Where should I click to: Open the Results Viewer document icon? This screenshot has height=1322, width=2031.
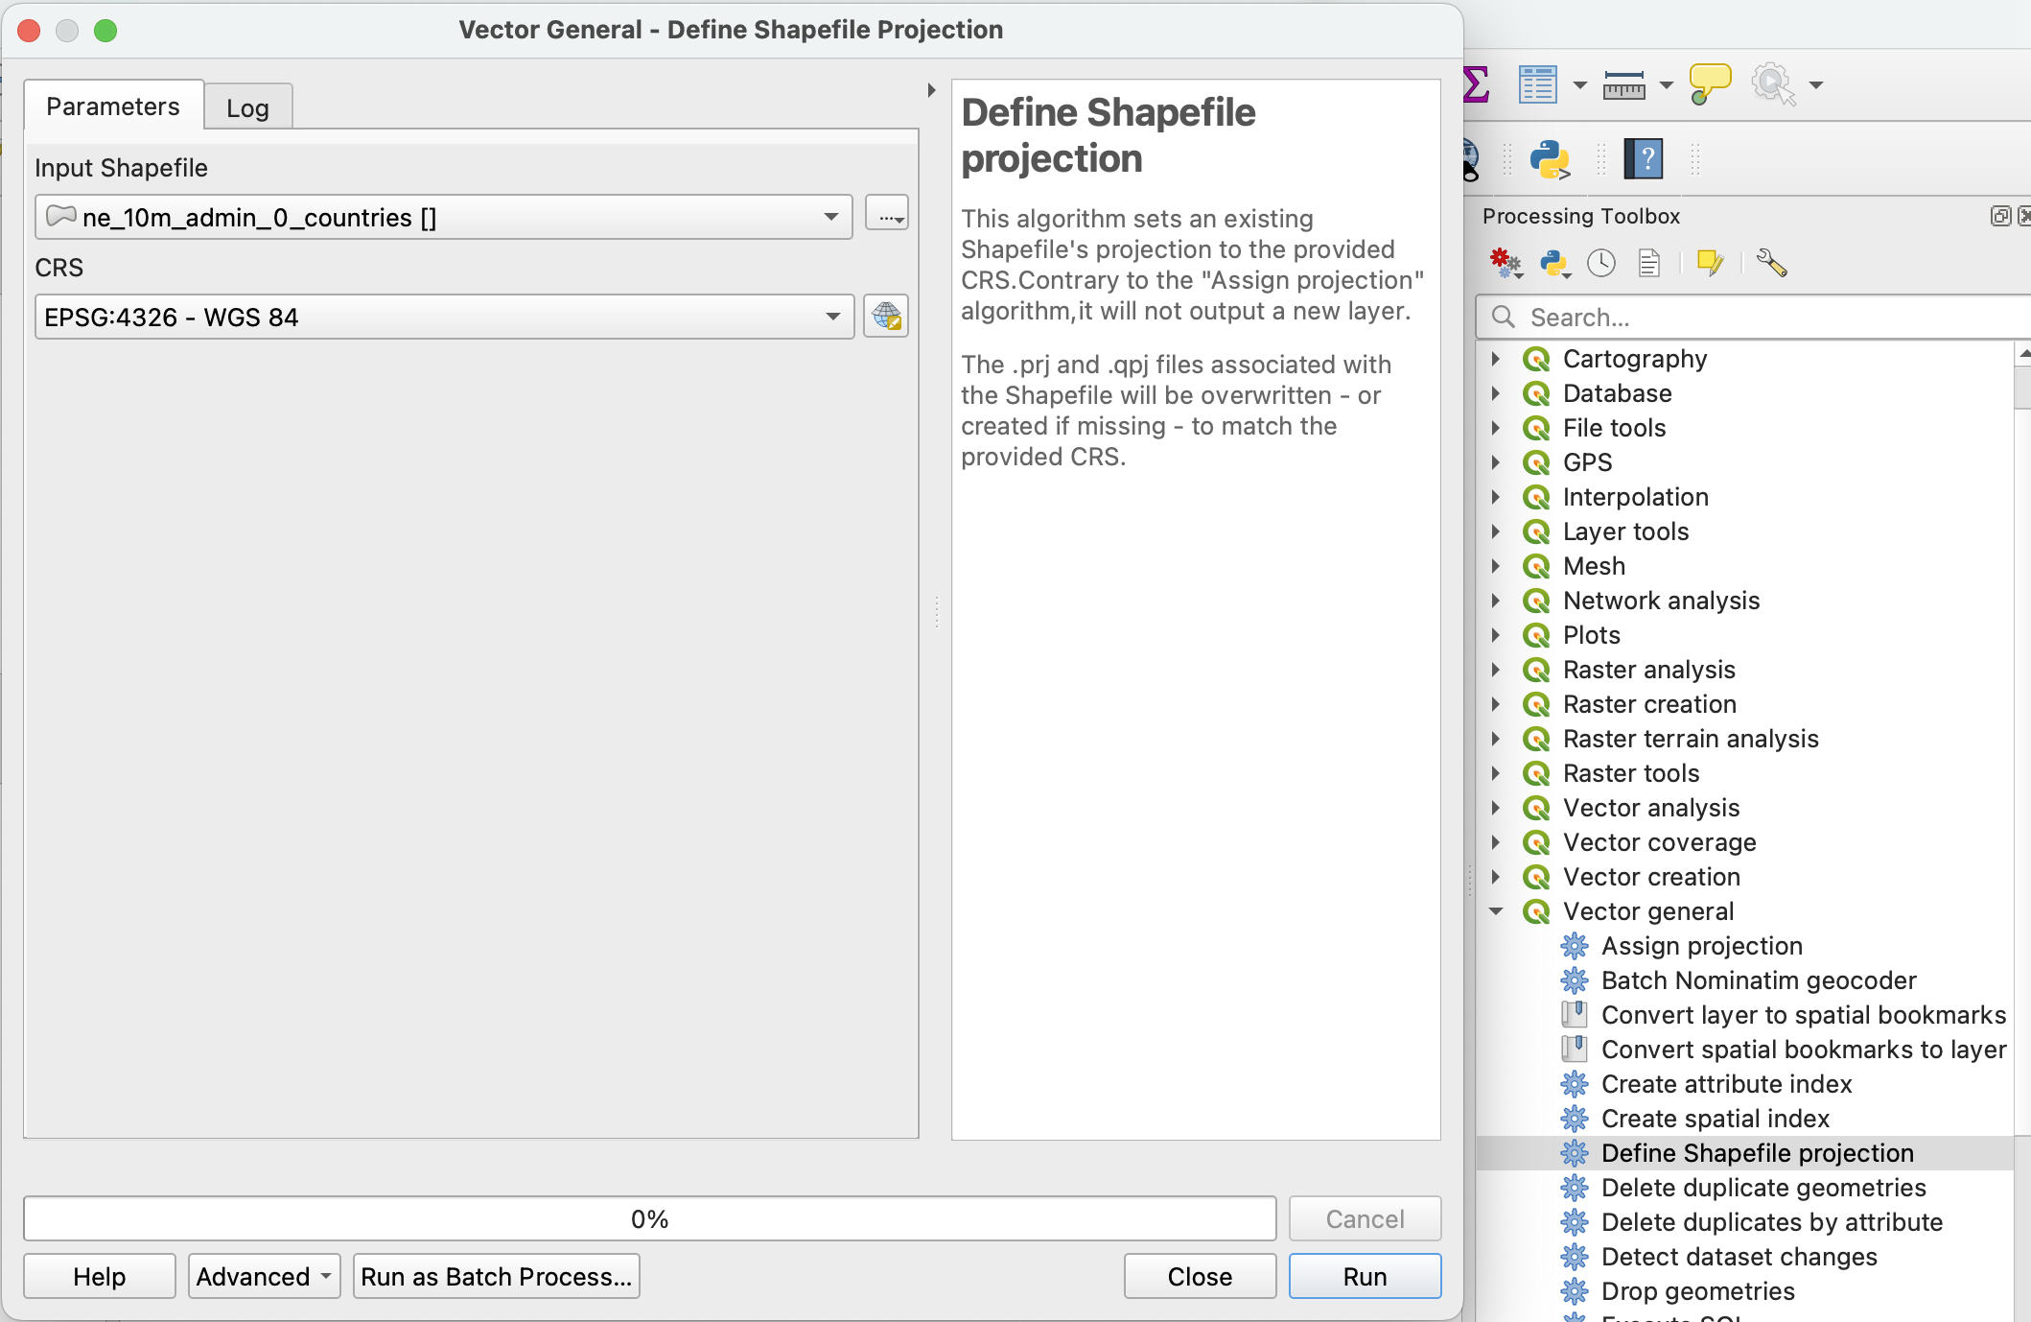pos(1649,263)
